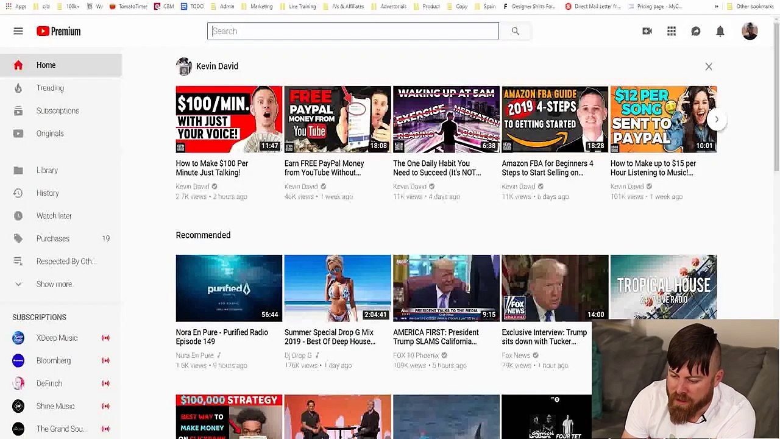Show next videos in Kevin David carousel
The height and width of the screenshot is (439, 780).
point(717,120)
